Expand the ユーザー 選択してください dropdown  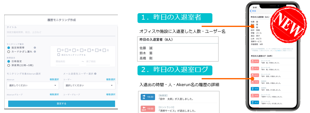point(89,85)
